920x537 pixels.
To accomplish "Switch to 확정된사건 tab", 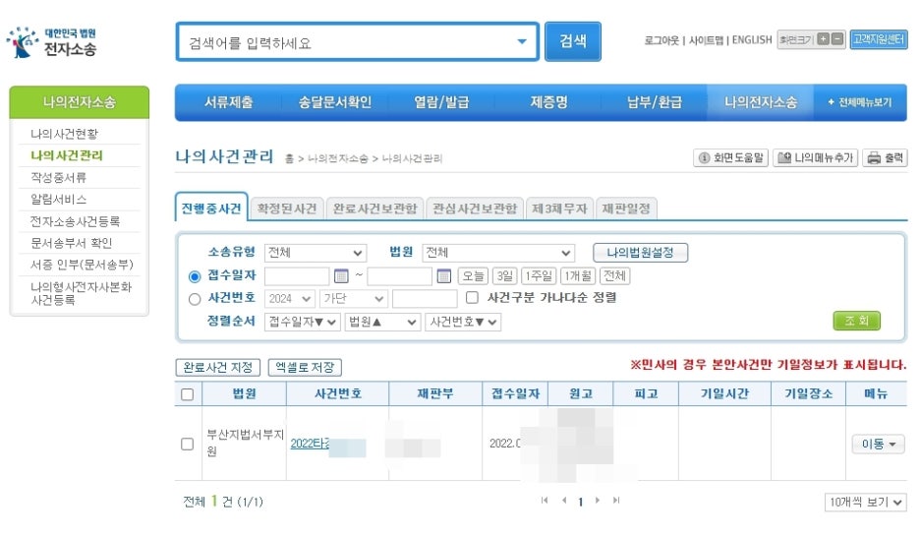I will tap(287, 209).
